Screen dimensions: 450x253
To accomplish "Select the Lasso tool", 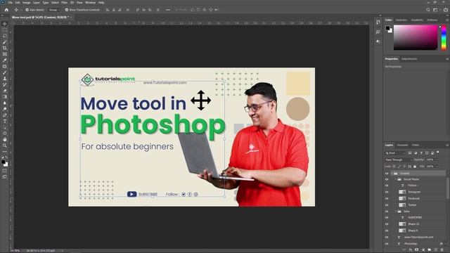I will pos(5,36).
